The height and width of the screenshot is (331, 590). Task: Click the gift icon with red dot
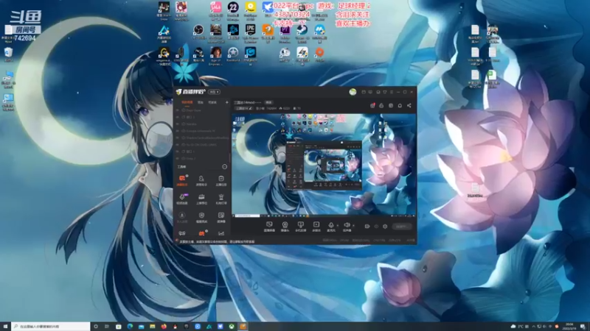(372, 105)
